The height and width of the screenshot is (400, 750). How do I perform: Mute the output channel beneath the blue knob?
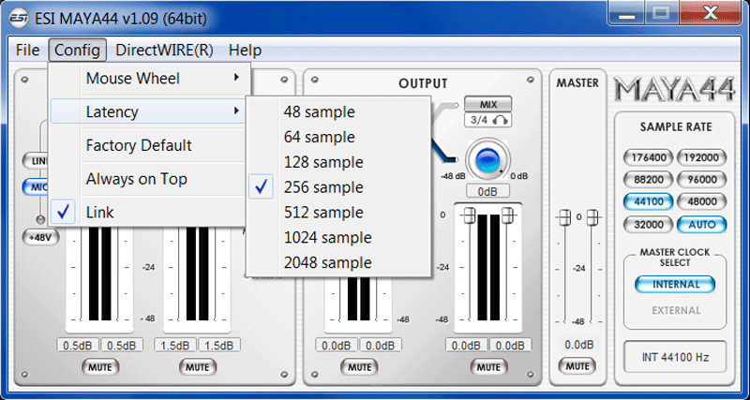coord(487,367)
